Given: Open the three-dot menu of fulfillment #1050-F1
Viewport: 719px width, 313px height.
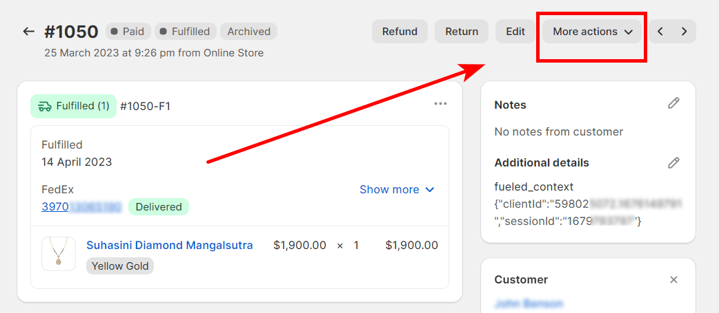Looking at the screenshot, I should pos(440,104).
